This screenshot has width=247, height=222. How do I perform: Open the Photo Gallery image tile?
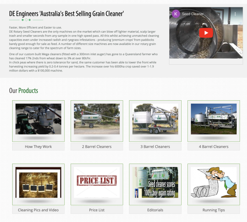click(38, 182)
